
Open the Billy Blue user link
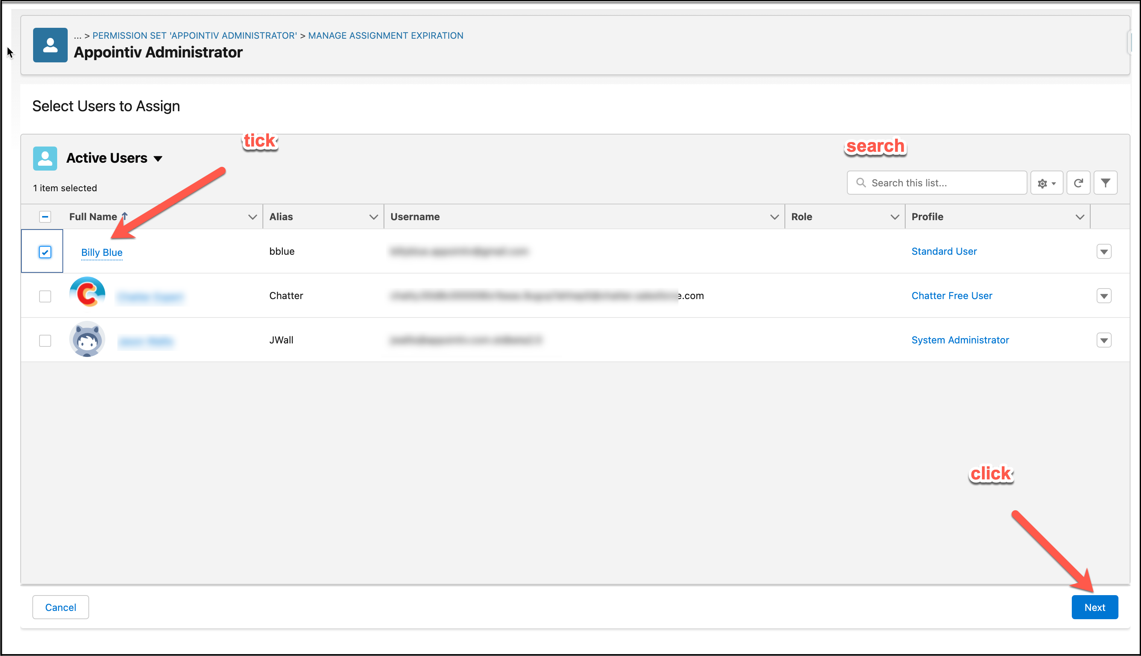pyautogui.click(x=102, y=252)
